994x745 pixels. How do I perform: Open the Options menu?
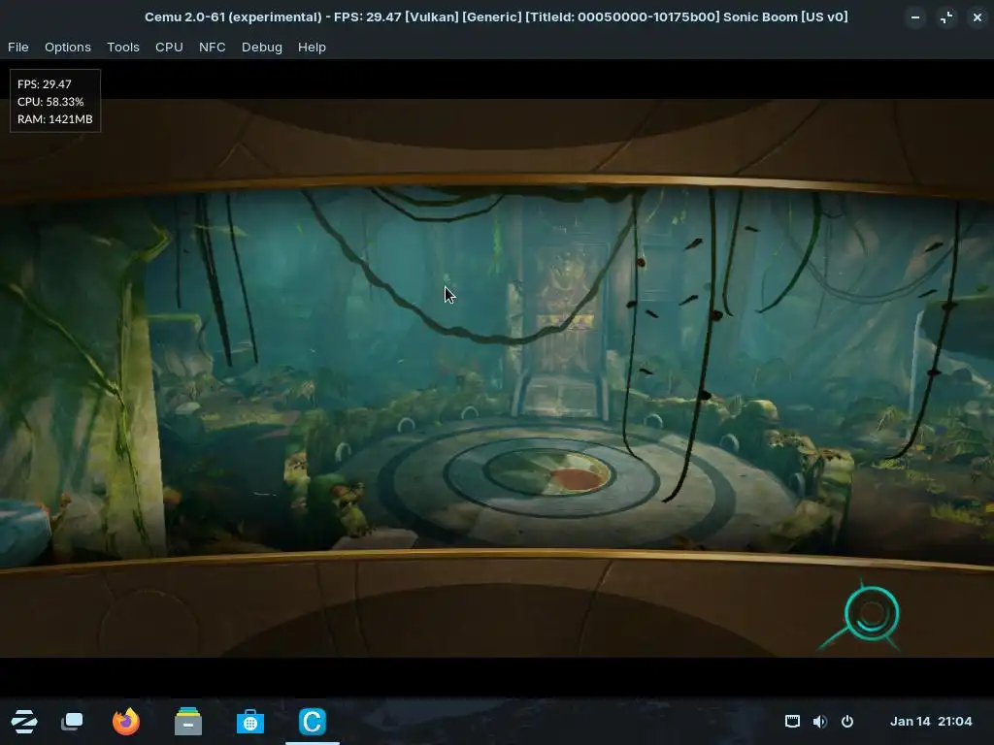[67, 47]
